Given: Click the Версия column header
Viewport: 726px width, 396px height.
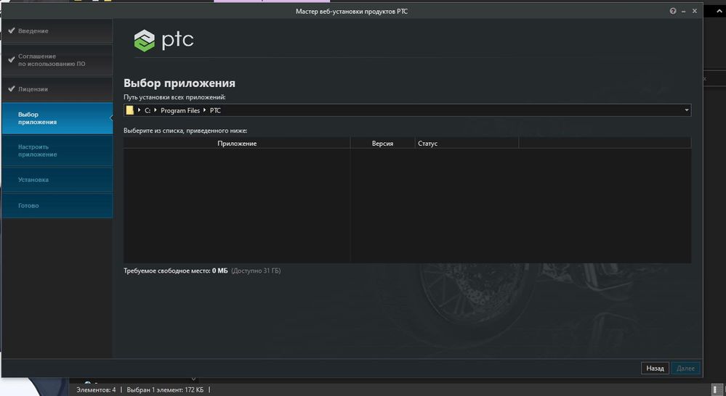Looking at the screenshot, I should coord(382,144).
